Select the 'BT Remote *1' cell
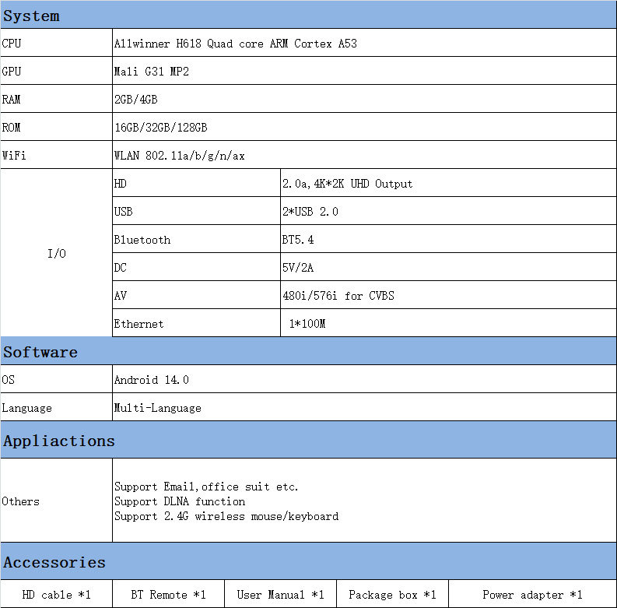This screenshot has width=617, height=608. point(168,594)
